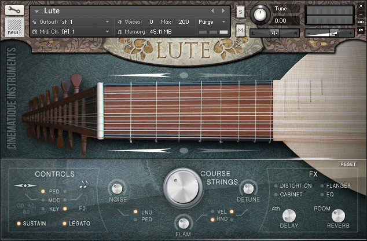Click the MIDI channel icon

point(35,32)
